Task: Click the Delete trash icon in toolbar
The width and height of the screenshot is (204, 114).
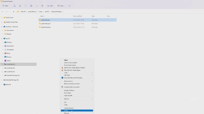Action: (42, 6)
